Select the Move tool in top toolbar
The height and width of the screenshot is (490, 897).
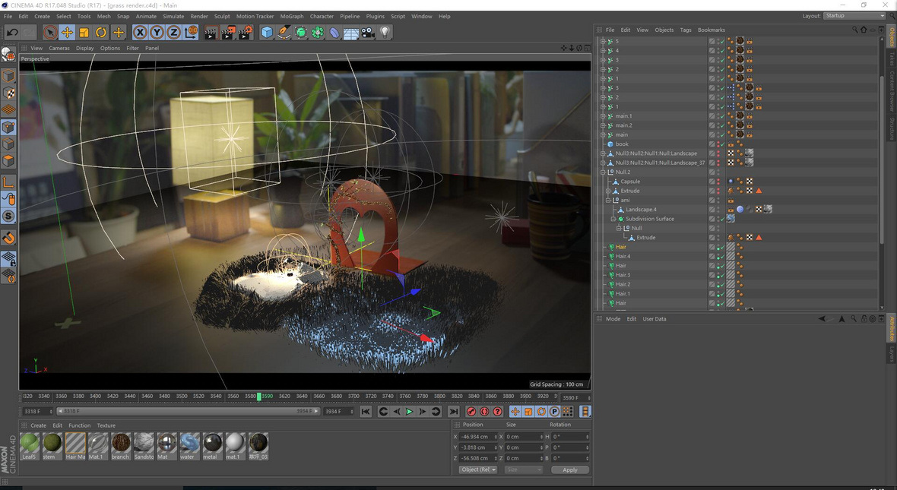67,32
